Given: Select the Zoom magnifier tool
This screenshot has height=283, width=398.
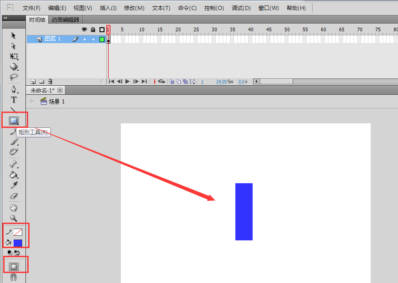Looking at the screenshot, I should [14, 218].
